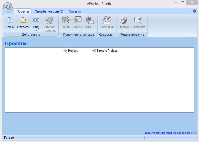The image size is (199, 142).
Task: Select the Project item in the list
Action: (71, 51)
